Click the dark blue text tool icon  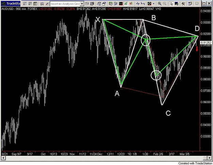click(177, 4)
